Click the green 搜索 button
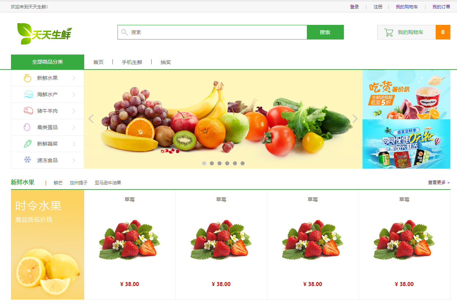The image size is (457, 308). (x=325, y=32)
